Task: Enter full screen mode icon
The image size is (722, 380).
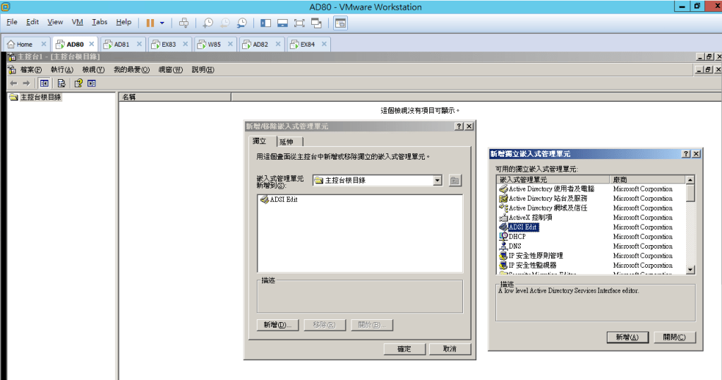Action: pos(299,23)
